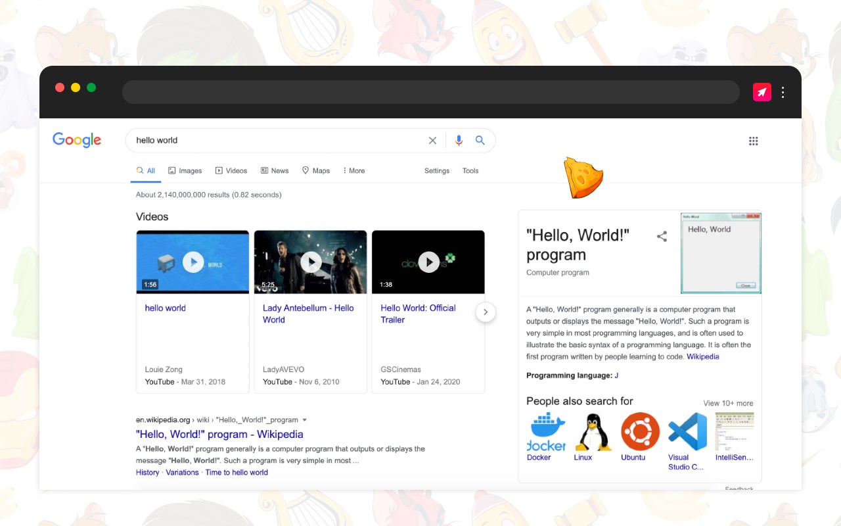
Task: Click the Computer program subtitle
Action: (x=558, y=272)
